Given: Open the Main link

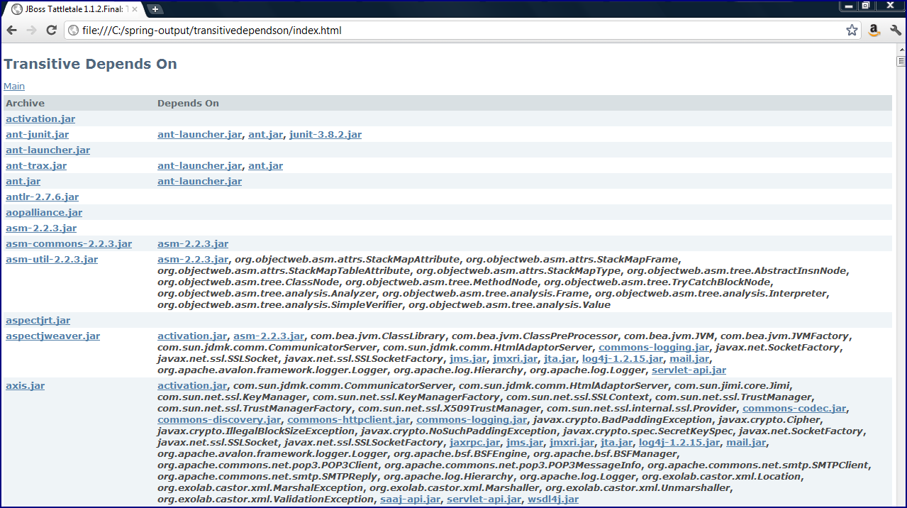Looking at the screenshot, I should (14, 86).
